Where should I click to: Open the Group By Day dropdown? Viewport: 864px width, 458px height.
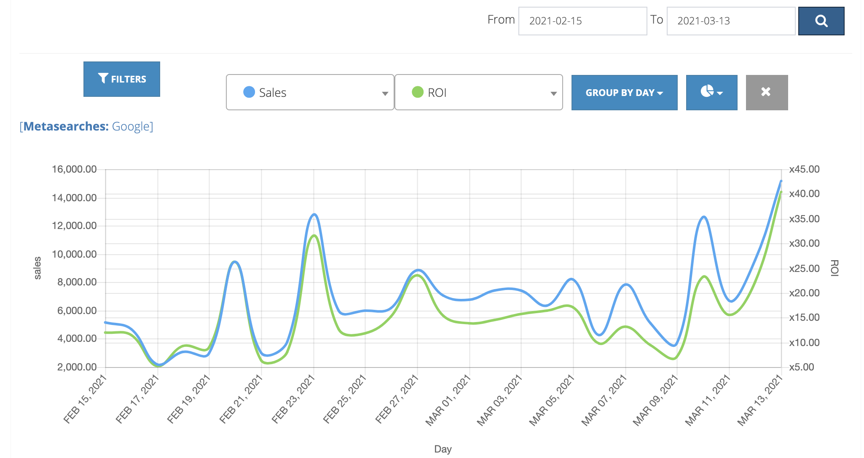pos(624,92)
